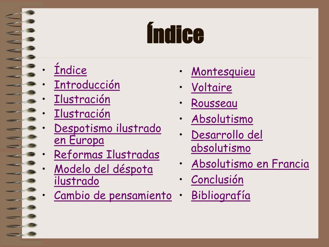
Task: Open Despotismo ilustrado en Europa link
Action: 107,134
